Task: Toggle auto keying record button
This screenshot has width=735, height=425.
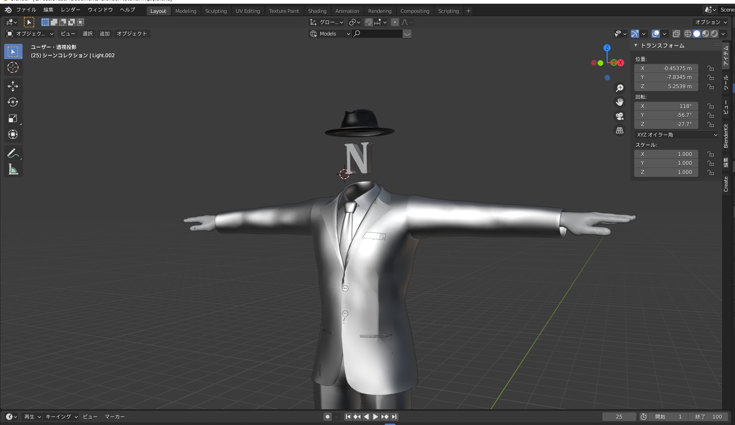Action: 328,417
